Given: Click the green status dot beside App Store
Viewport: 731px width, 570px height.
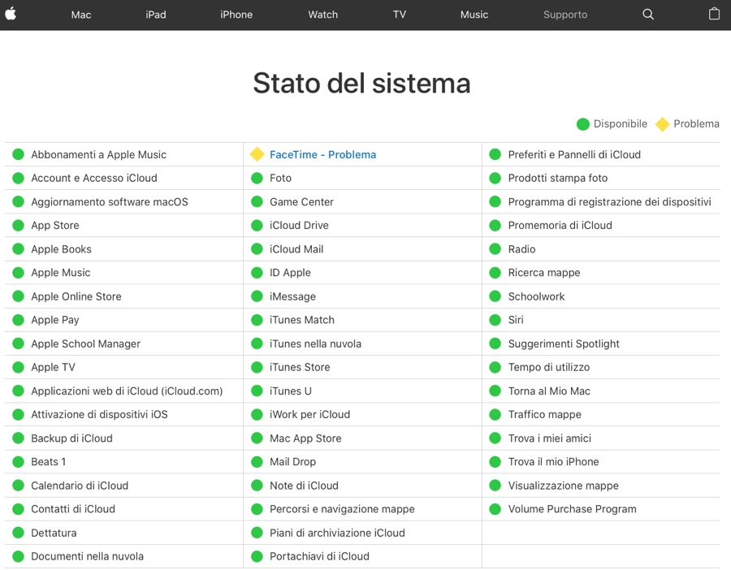Looking at the screenshot, I should 18,226.
